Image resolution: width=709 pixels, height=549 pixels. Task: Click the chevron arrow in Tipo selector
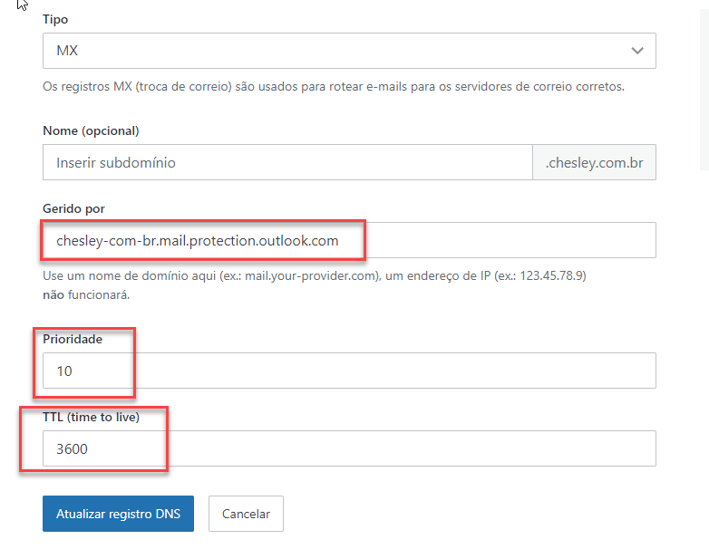coord(636,51)
